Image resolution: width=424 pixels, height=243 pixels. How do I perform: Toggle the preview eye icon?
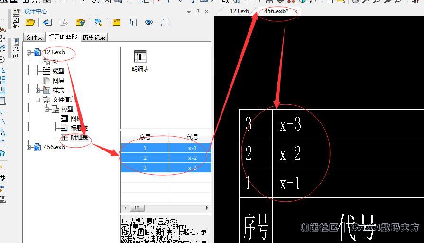point(149,22)
